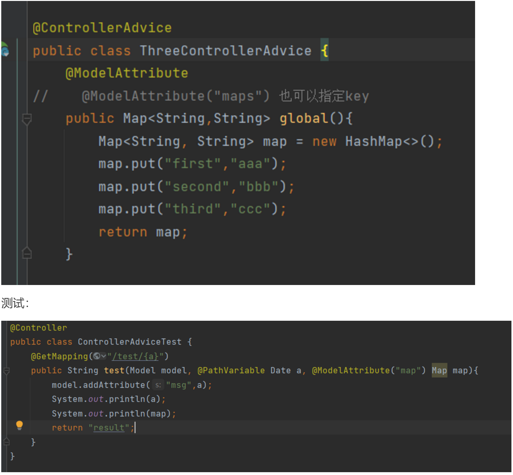
Task: Click the yellow lightbulb quick-fix icon
Action: pyautogui.click(x=19, y=425)
